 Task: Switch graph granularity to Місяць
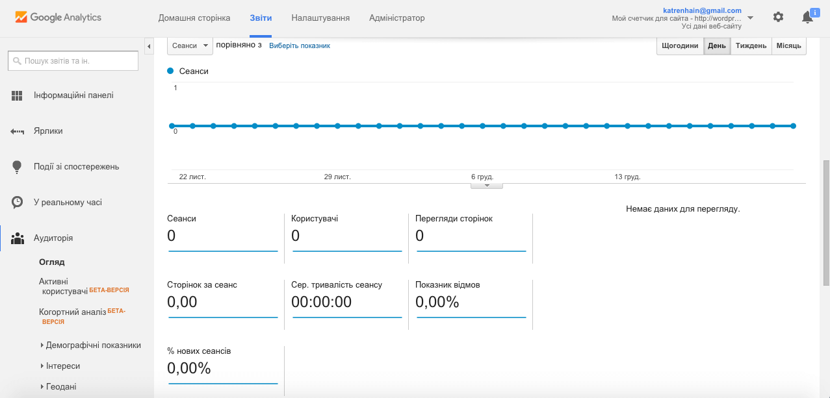(x=788, y=46)
